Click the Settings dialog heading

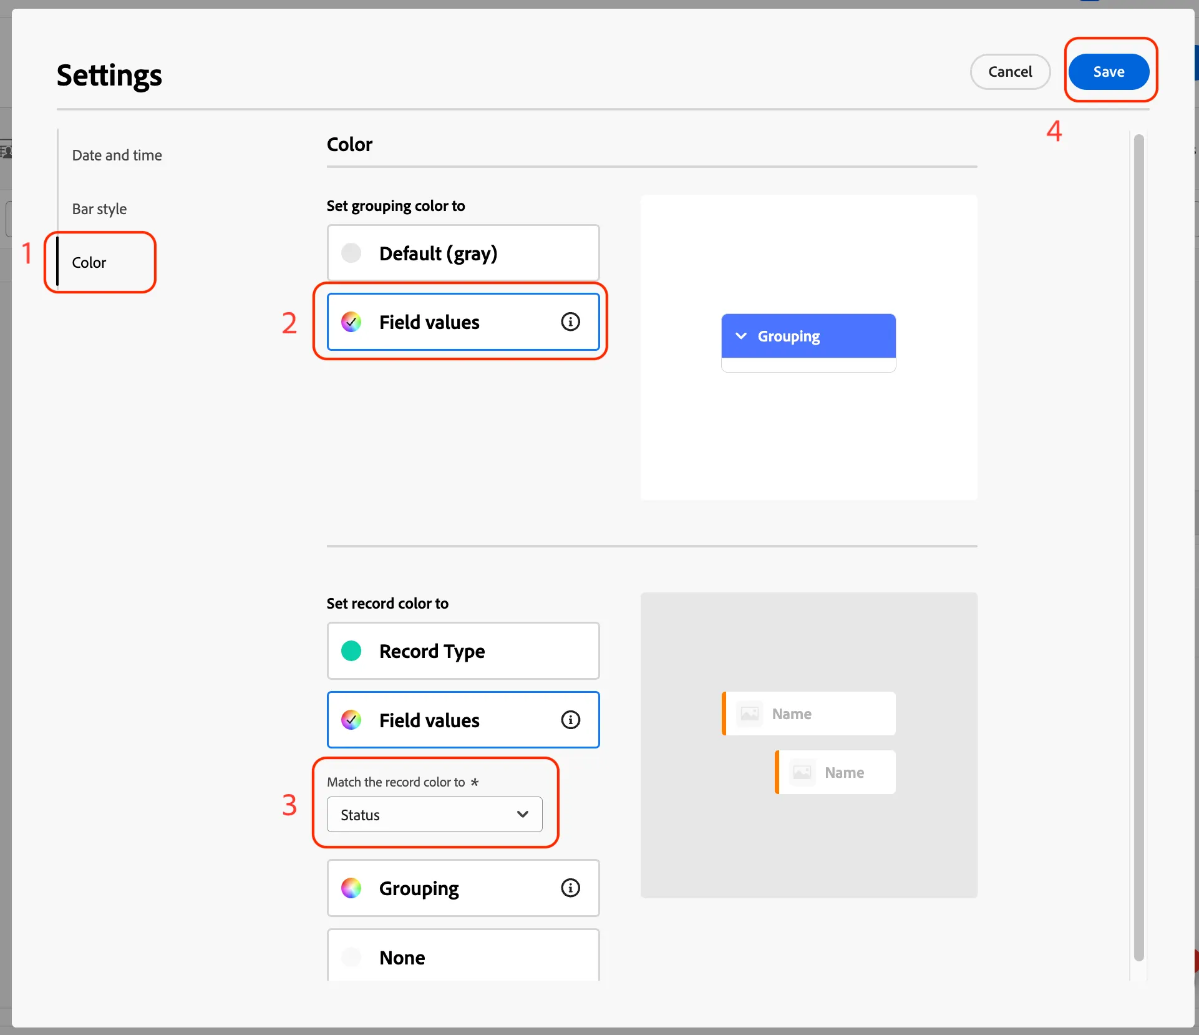pos(109,75)
